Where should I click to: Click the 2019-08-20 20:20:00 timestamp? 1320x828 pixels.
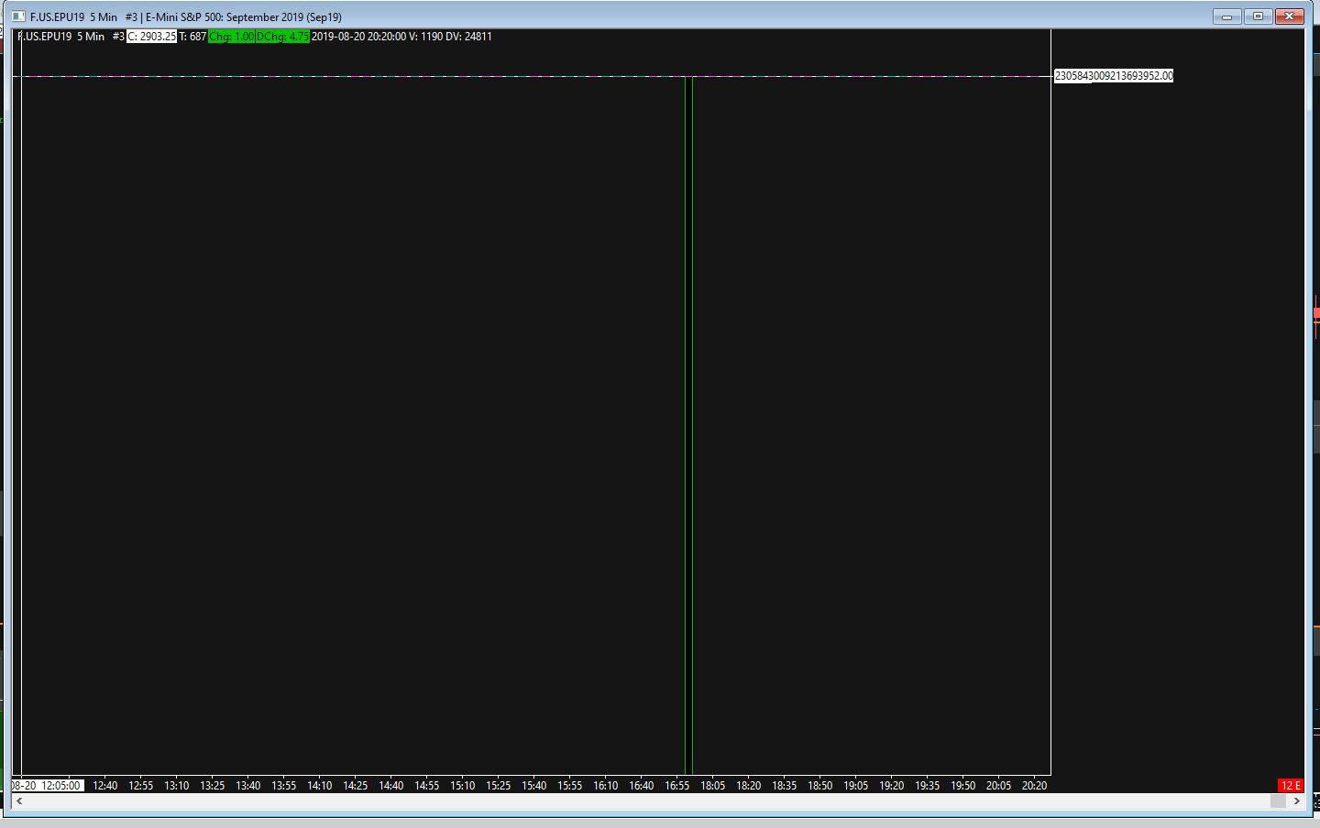point(358,37)
